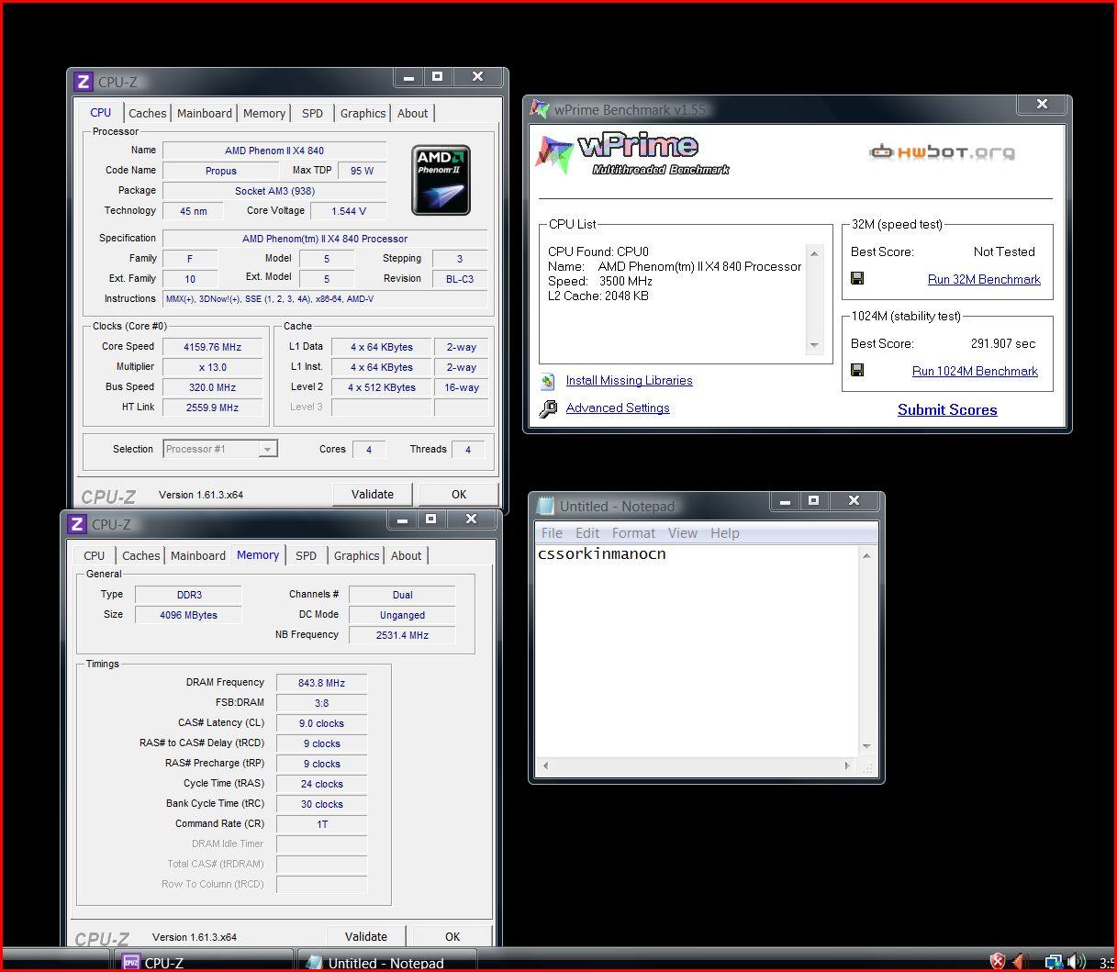This screenshot has height=972, width=1117.
Task: Click the wPrime CPU List scrollbar down arrow
Action: (x=813, y=345)
